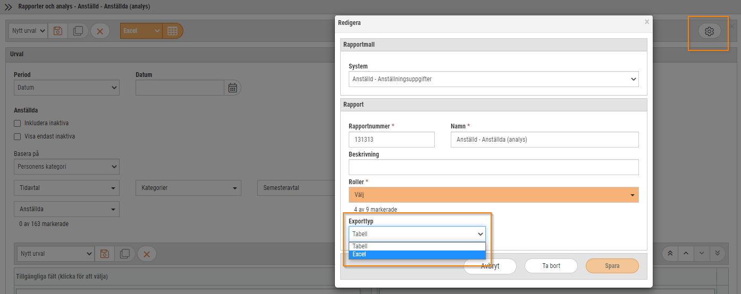Open the System dropdown in dialog

coord(493,79)
